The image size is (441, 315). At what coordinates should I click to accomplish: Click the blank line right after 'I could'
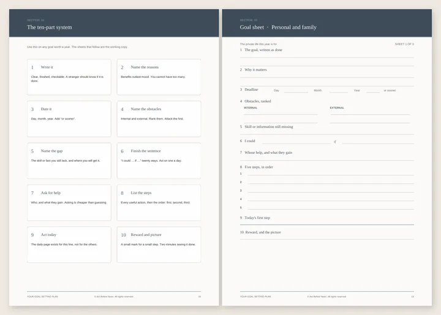pos(296,142)
